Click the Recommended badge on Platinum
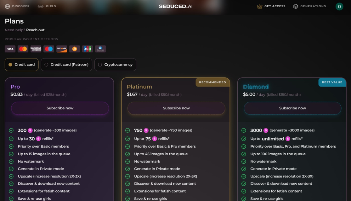Screen dimensions: 351x201 pyautogui.click(x=212, y=82)
